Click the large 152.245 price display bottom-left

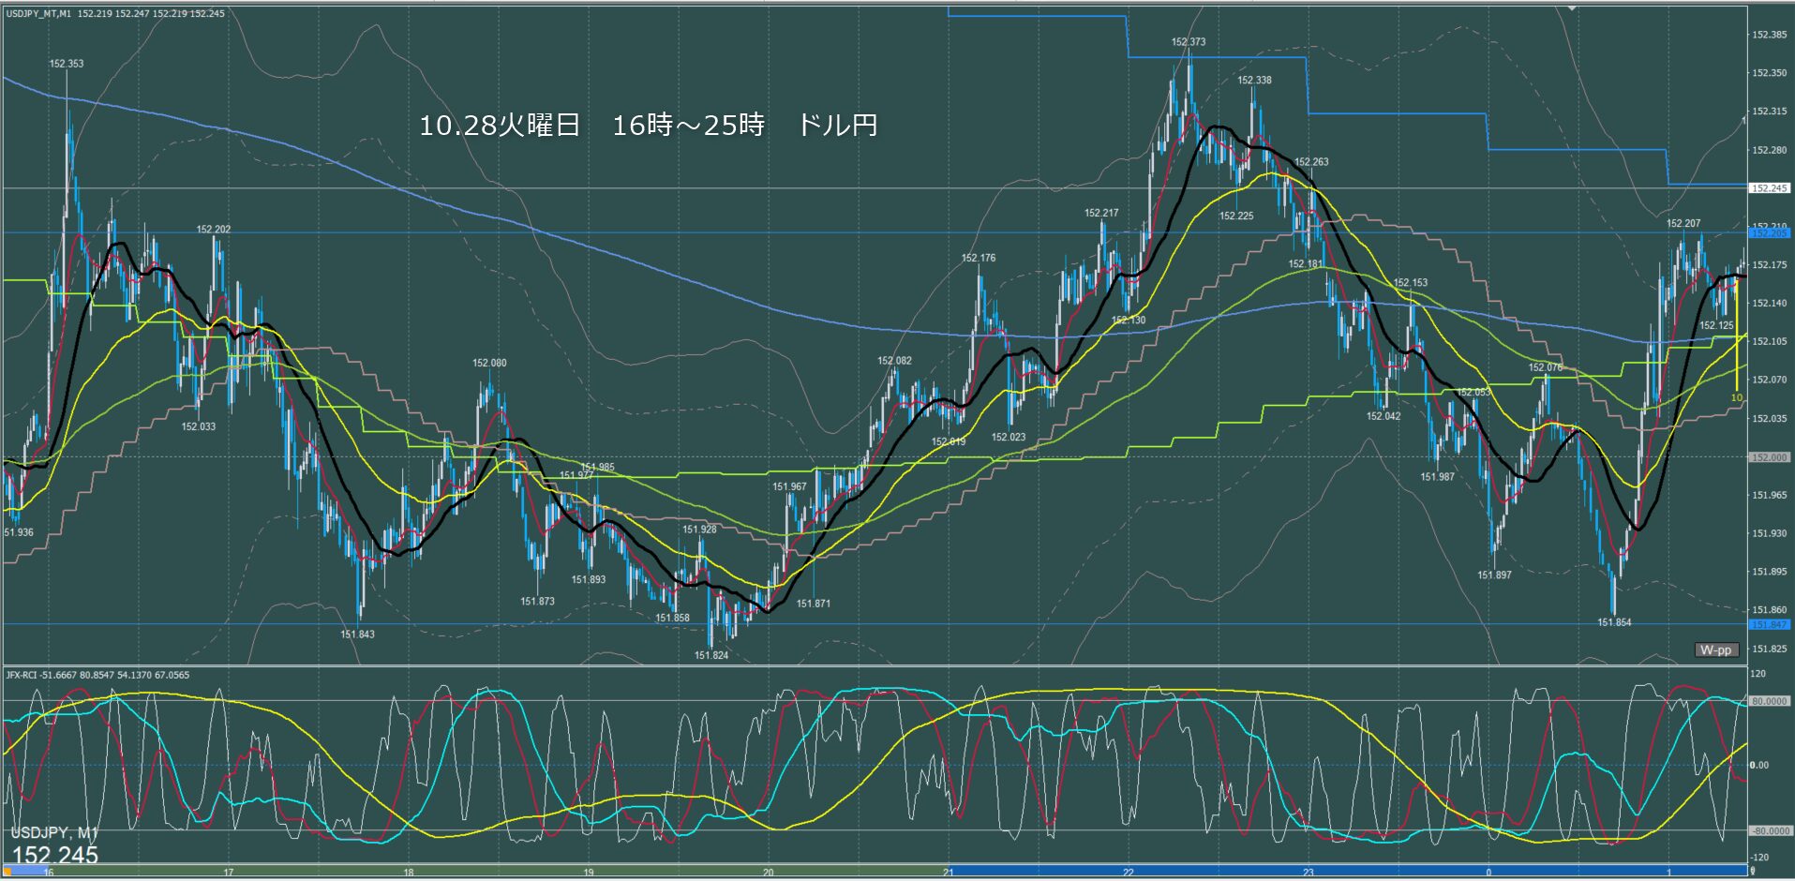pos(55,855)
